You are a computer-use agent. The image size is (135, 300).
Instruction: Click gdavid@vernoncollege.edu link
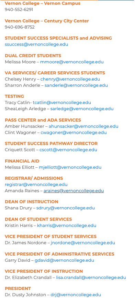pyautogui.click(x=64, y=260)
